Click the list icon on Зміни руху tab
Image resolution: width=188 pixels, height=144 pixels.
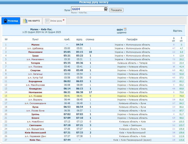47,21
